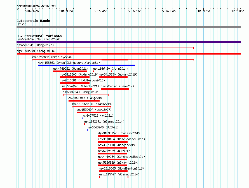
Task: Click the nsv6569954 (Sedlazeck2020) label
Action: [x=39, y=39]
